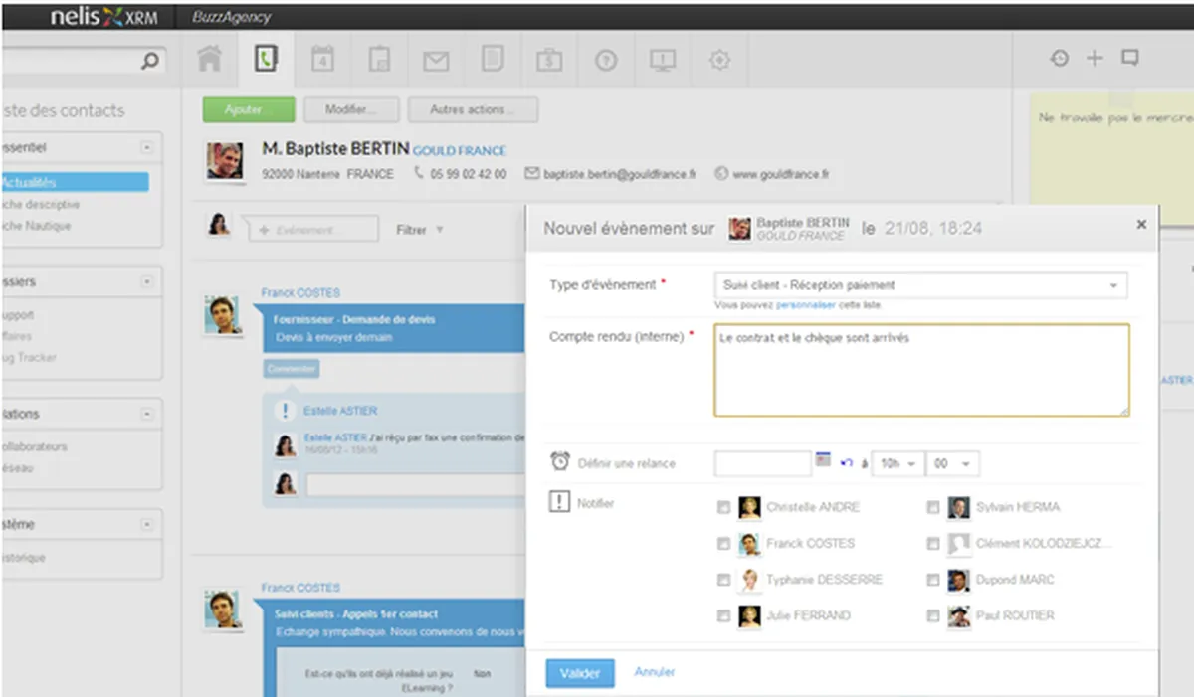Select Fiche descriptive in the sidebar
The width and height of the screenshot is (1194, 697).
[x=41, y=204]
